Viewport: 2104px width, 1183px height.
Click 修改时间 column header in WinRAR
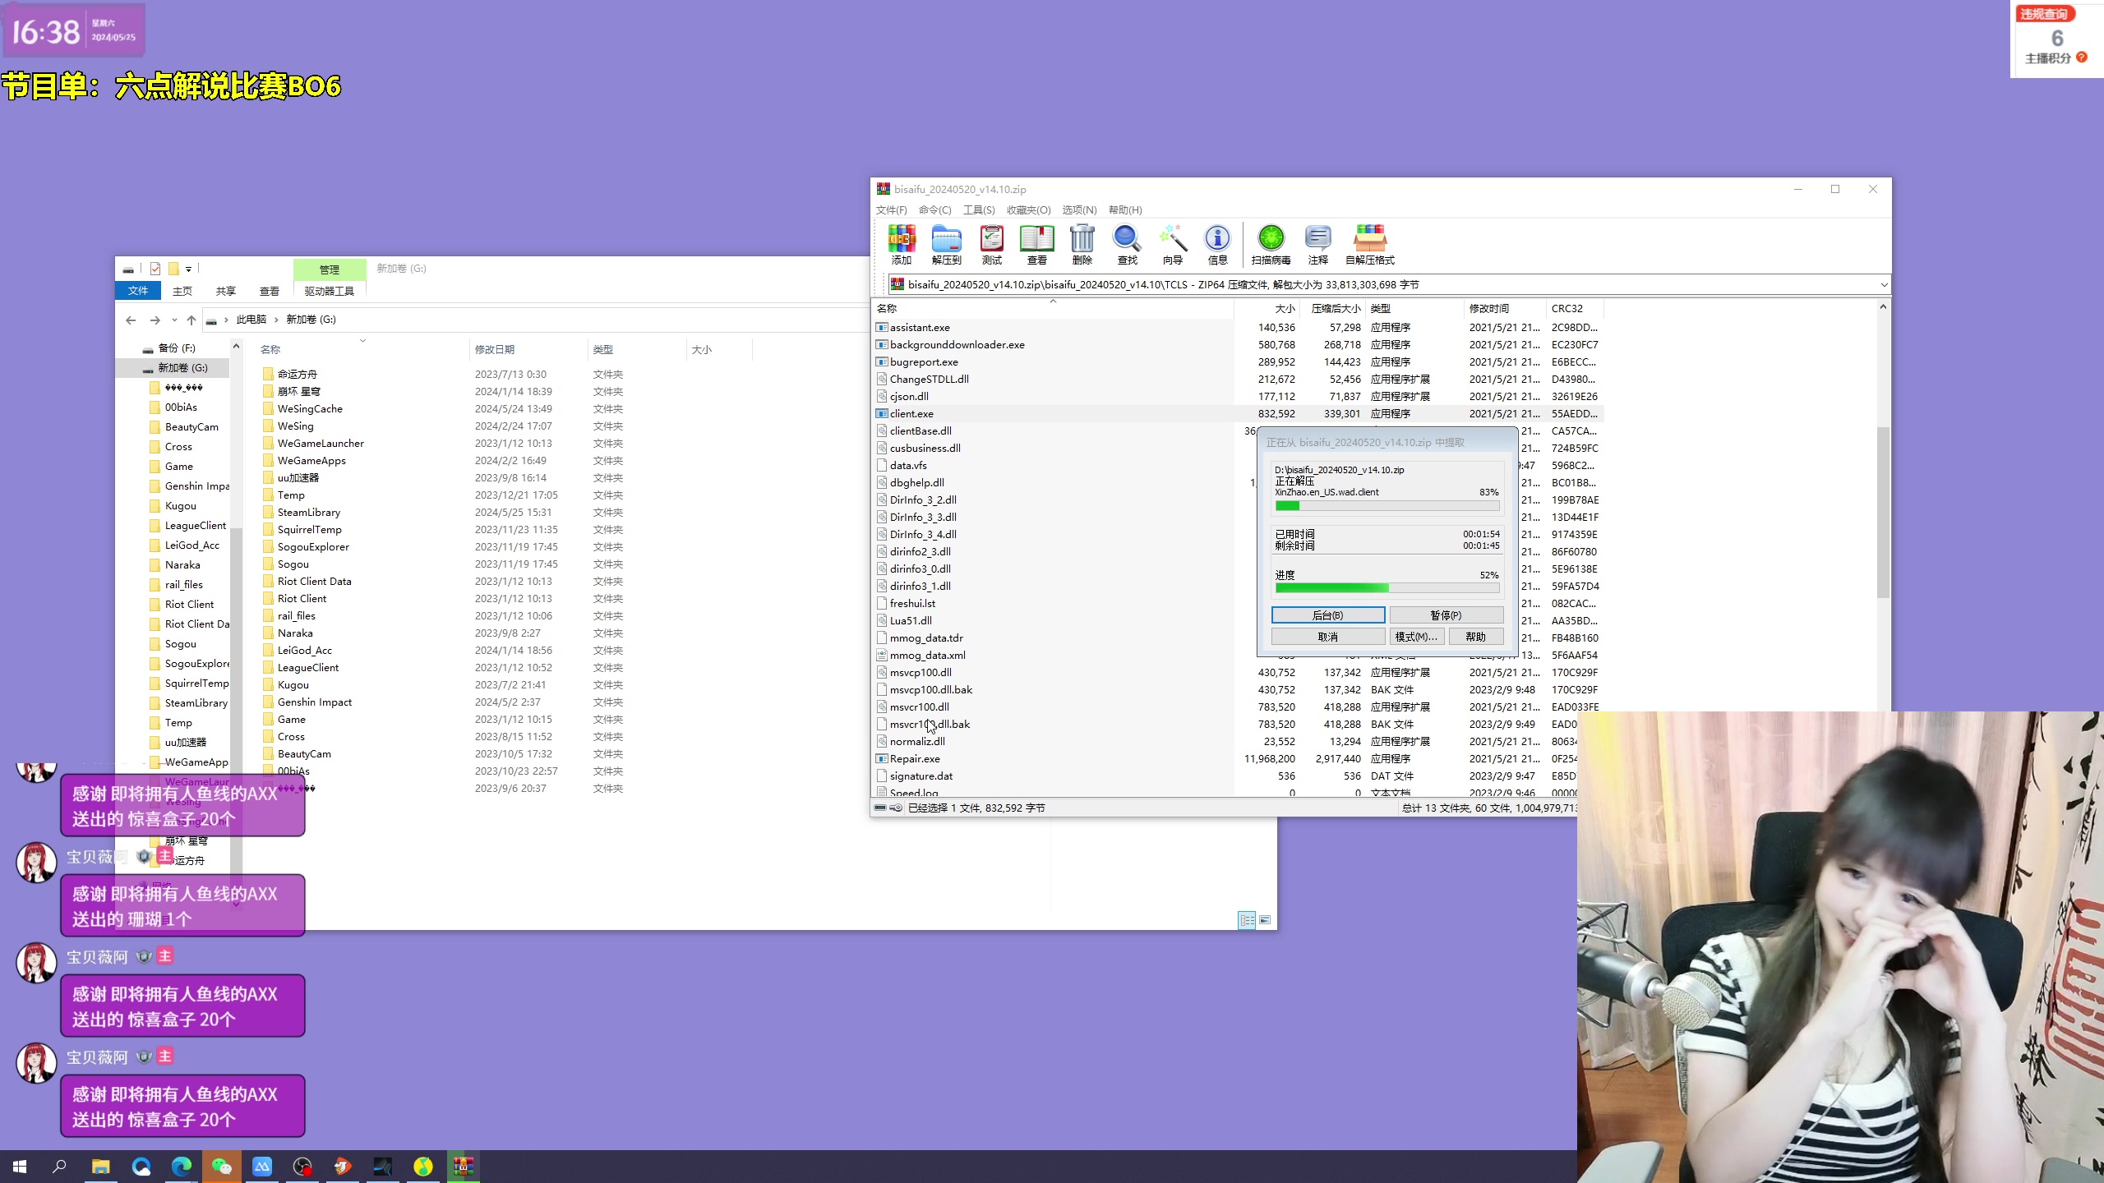pyautogui.click(x=1505, y=308)
